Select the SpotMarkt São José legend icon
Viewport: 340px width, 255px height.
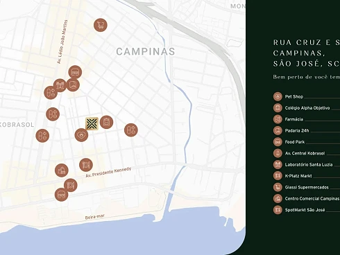coord(278,210)
